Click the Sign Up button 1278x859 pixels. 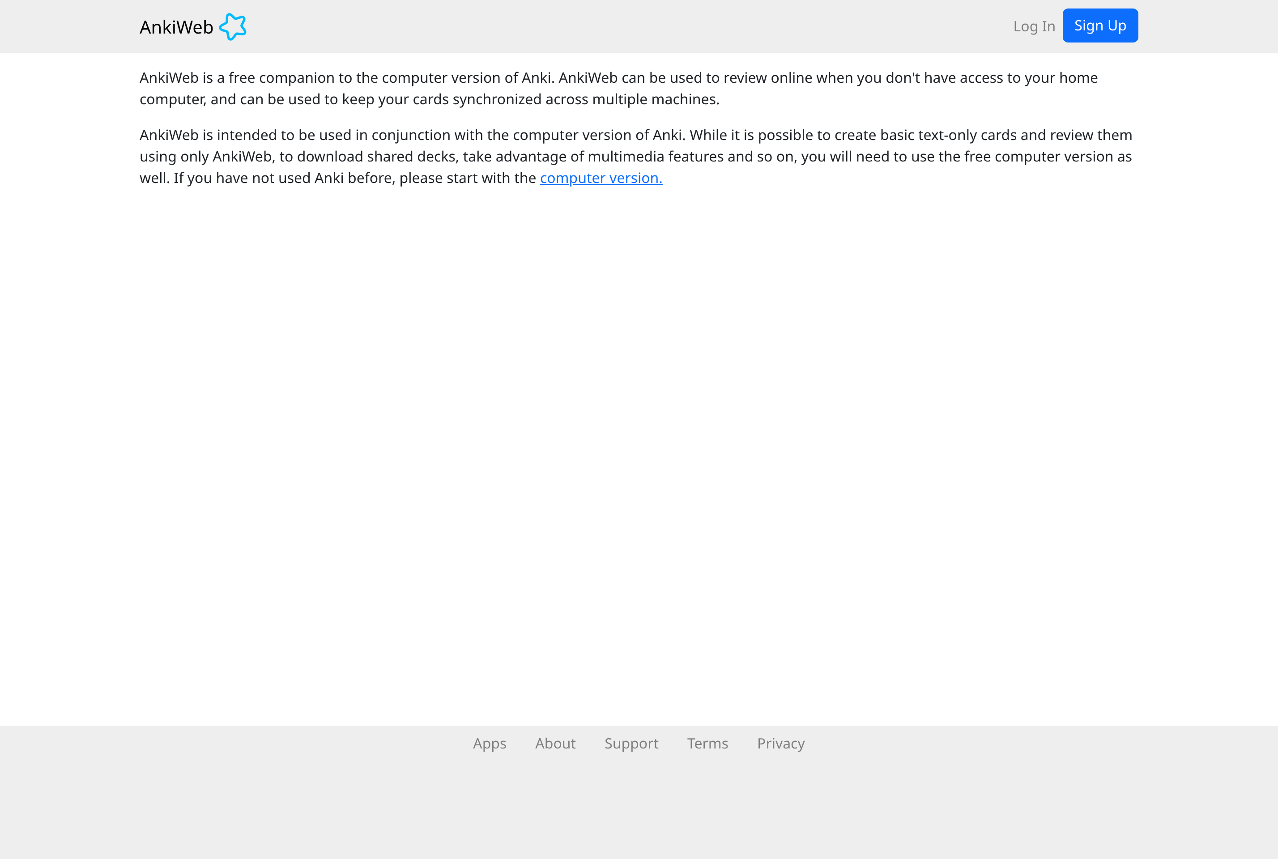pyautogui.click(x=1100, y=25)
